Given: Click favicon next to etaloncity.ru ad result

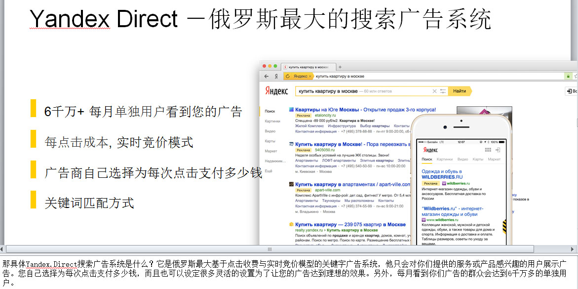Looking at the screenshot, I should point(291,110).
